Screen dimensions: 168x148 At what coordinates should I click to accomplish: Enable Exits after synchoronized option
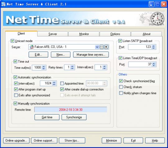point(16,95)
